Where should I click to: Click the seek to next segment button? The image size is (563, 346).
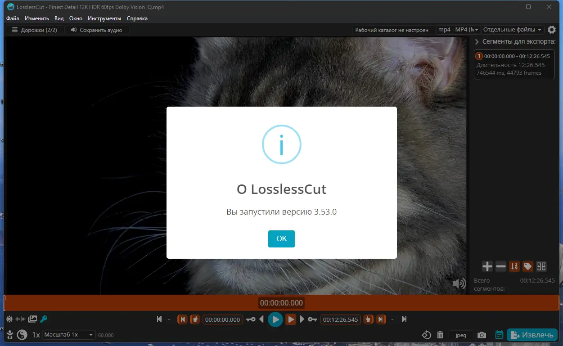(381, 319)
